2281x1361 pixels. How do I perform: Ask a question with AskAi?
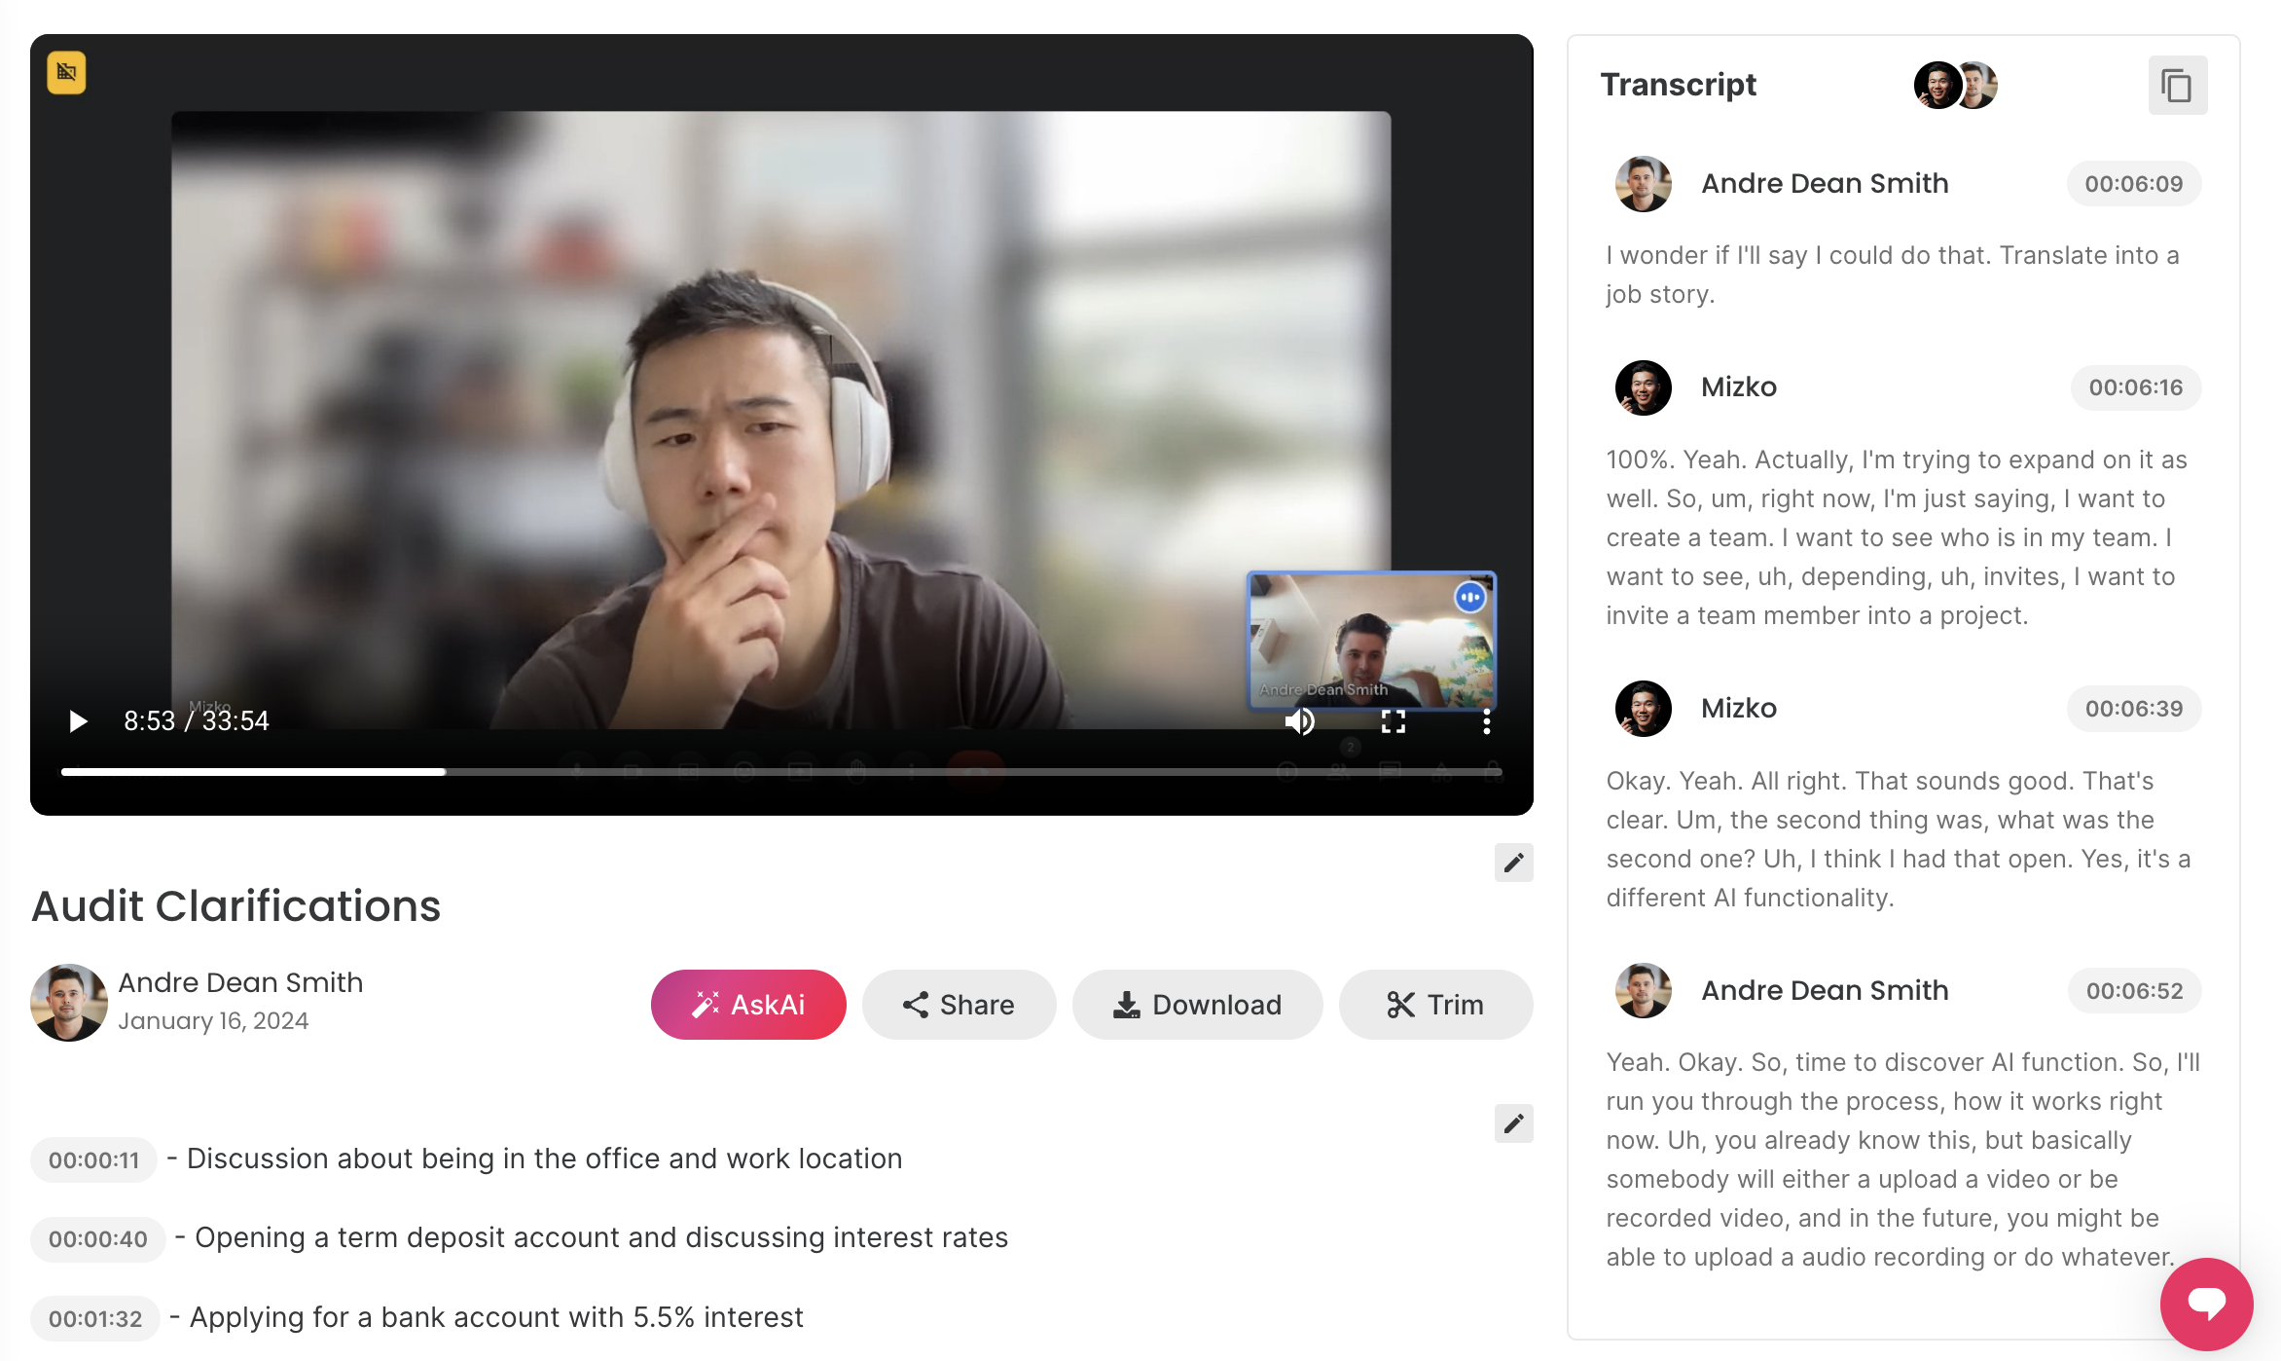(747, 1005)
